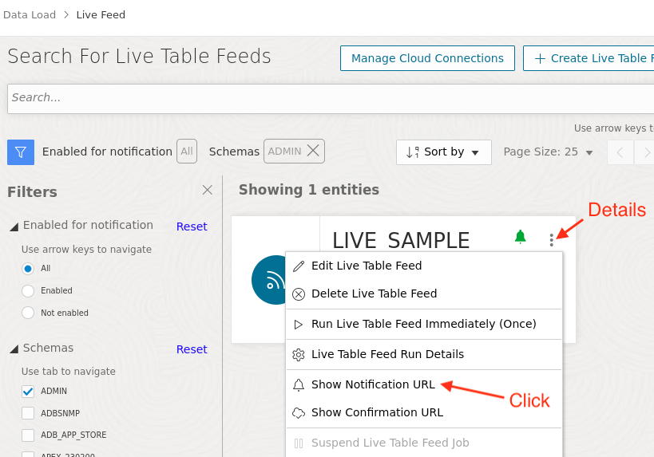Open the Page Size: 25 dropdown

click(x=548, y=152)
